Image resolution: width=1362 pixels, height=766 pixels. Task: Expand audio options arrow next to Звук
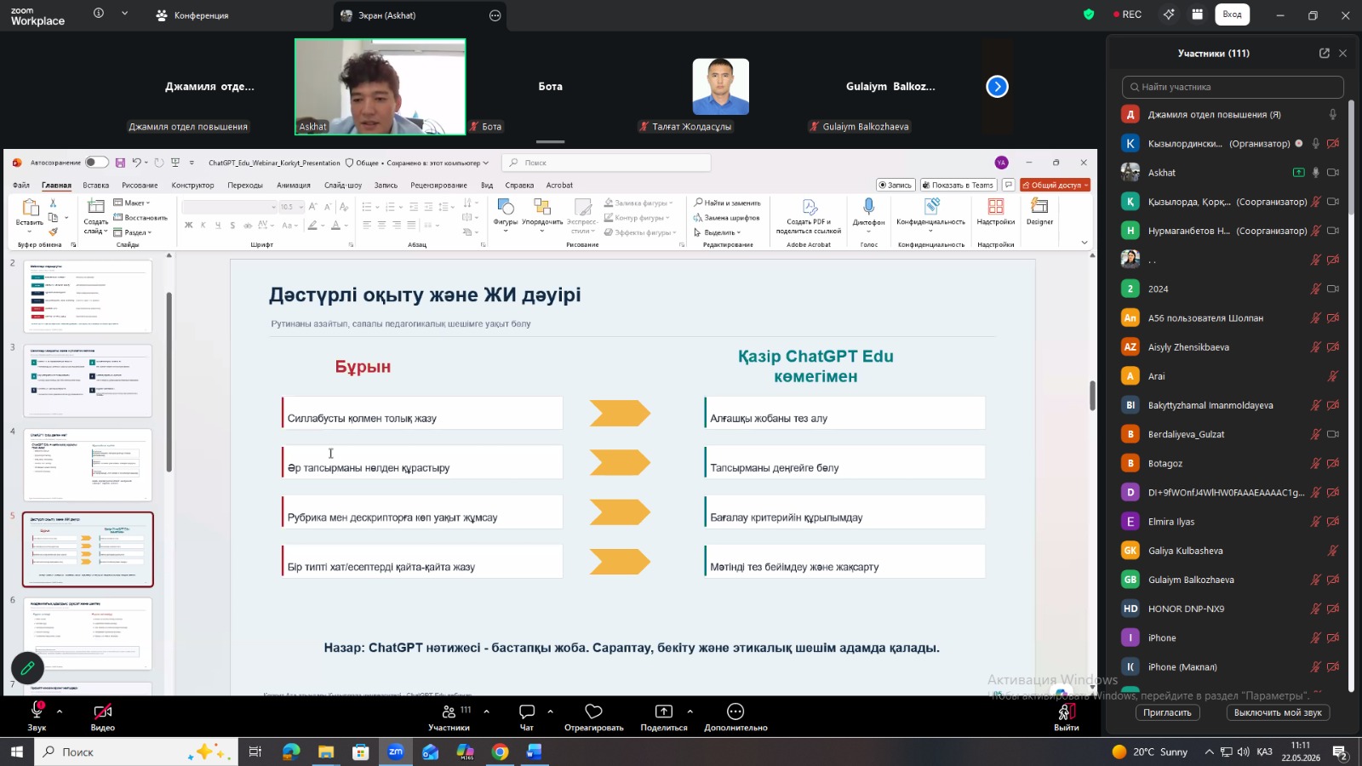[60, 711]
